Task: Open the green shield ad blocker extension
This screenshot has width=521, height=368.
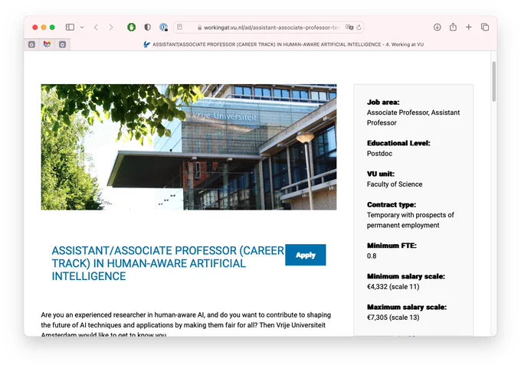Action: [132, 28]
